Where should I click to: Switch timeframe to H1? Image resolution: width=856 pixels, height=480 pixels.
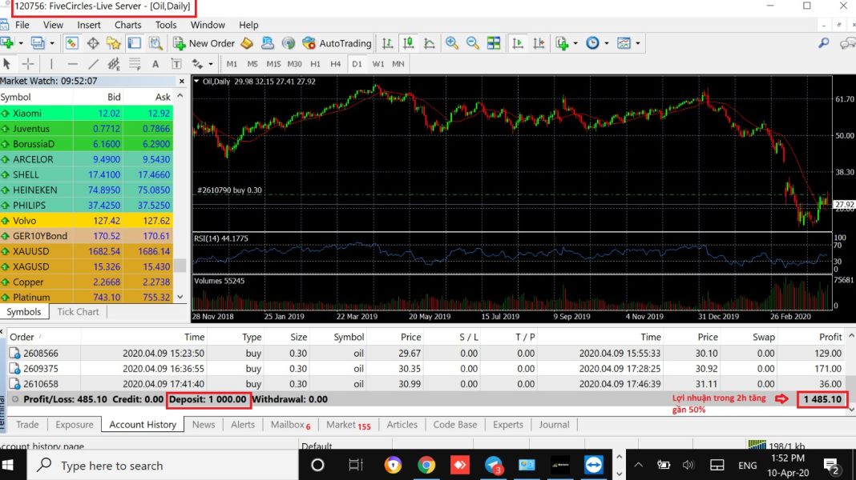(315, 64)
